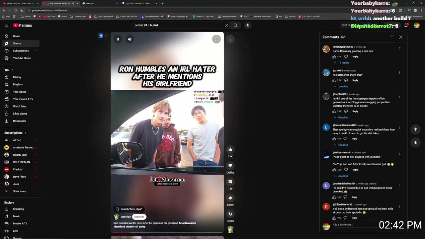
Task: Switch to the ytTALK2MENICE Twitch tab
Action: 139,3
